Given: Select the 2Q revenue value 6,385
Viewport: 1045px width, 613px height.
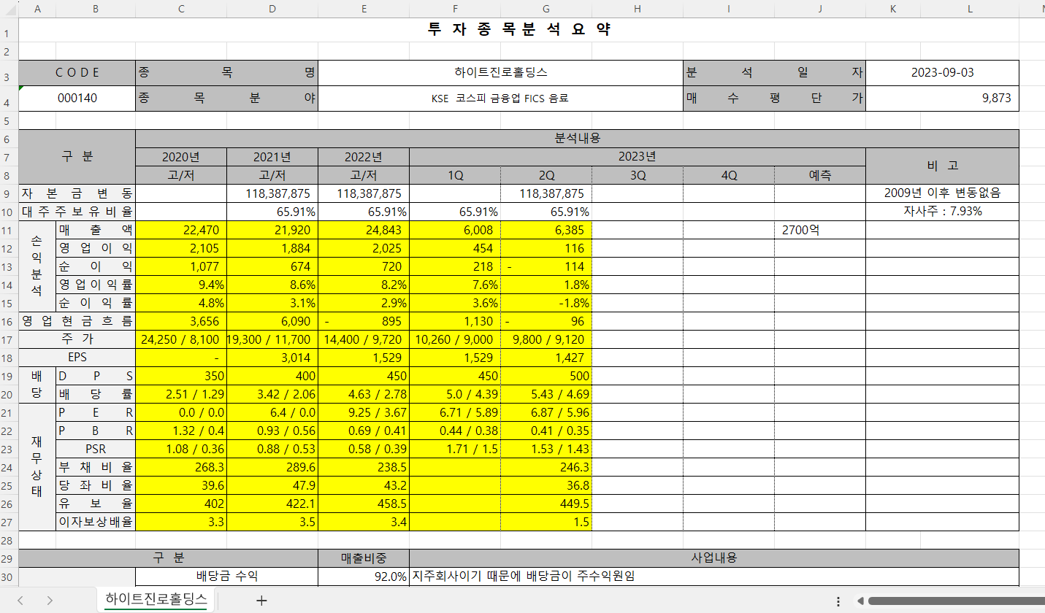Looking at the screenshot, I should [x=546, y=230].
